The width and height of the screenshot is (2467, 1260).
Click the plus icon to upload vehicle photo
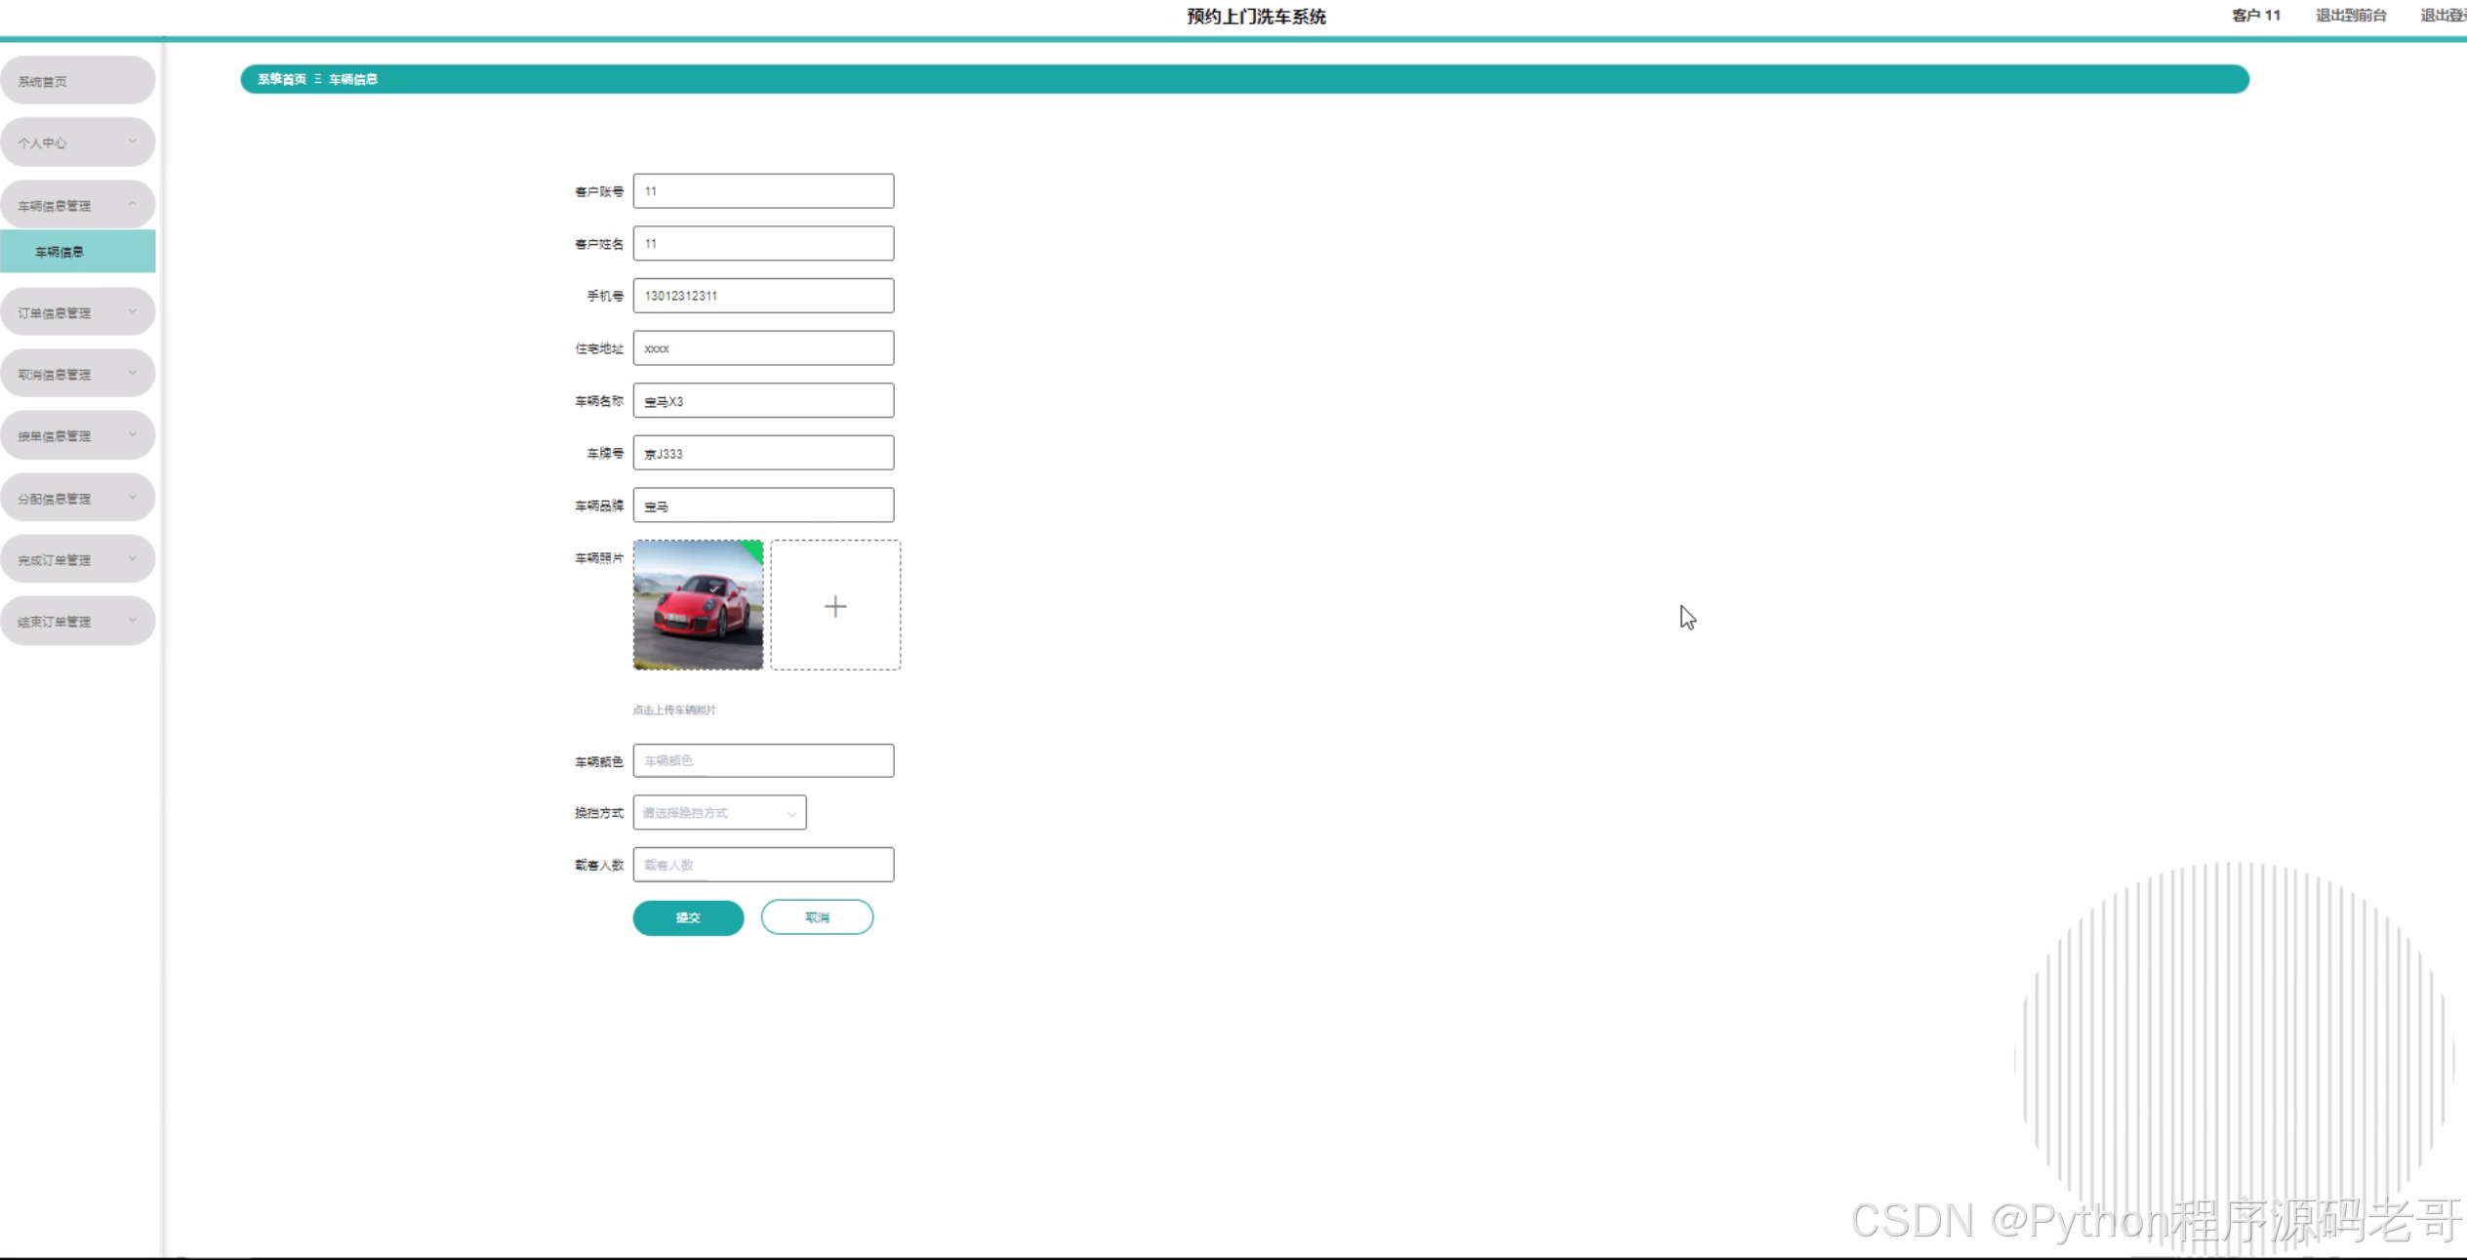tap(834, 606)
